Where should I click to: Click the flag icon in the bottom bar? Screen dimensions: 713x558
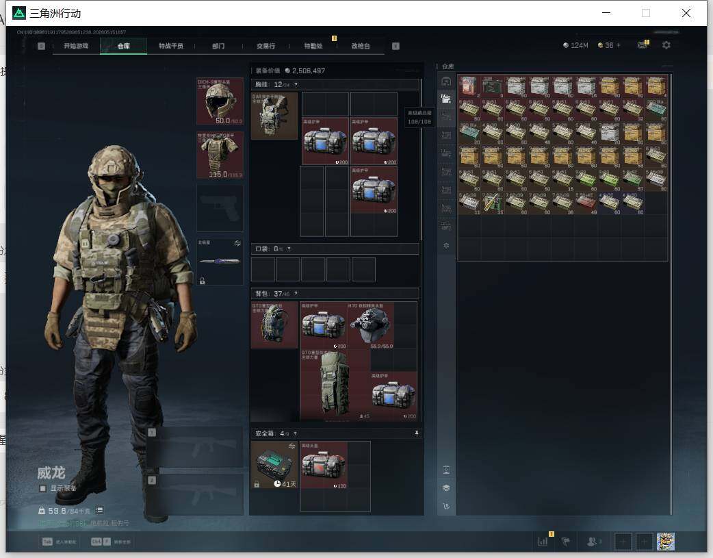(566, 542)
